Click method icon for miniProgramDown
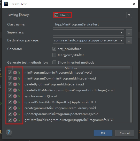140x141 pixels. [15, 78]
